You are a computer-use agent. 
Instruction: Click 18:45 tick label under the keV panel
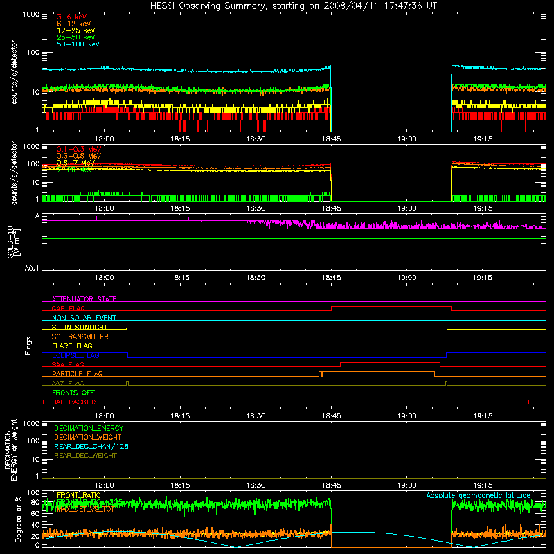tap(332, 139)
